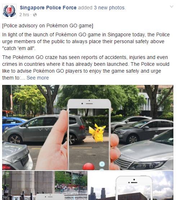177x200 pixels.
Task: Visit the Singapore Police Force page name
Action: 48,8
